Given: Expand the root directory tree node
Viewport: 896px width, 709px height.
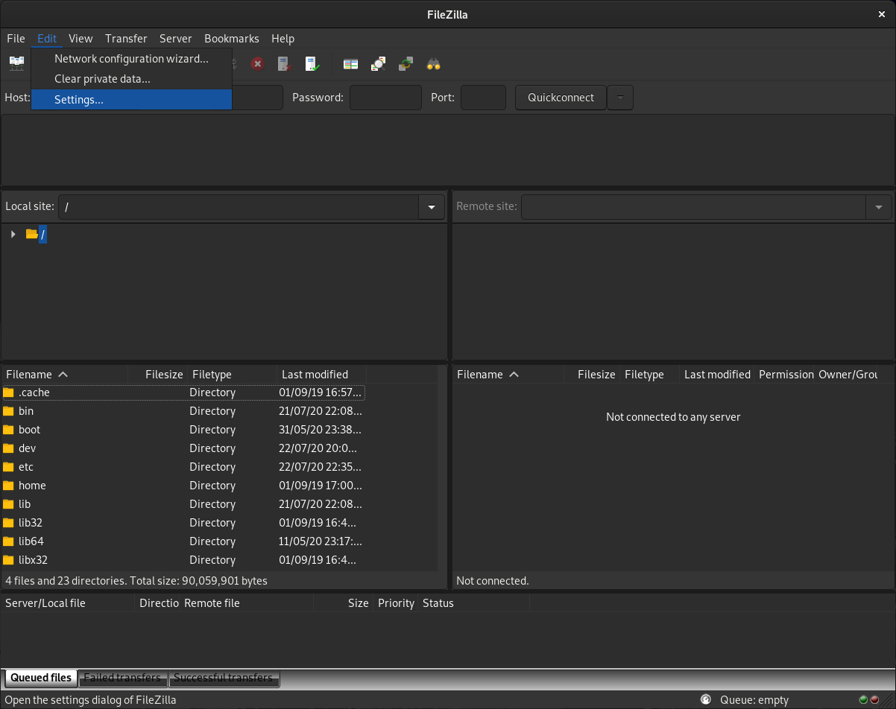Looking at the screenshot, I should tap(13, 234).
